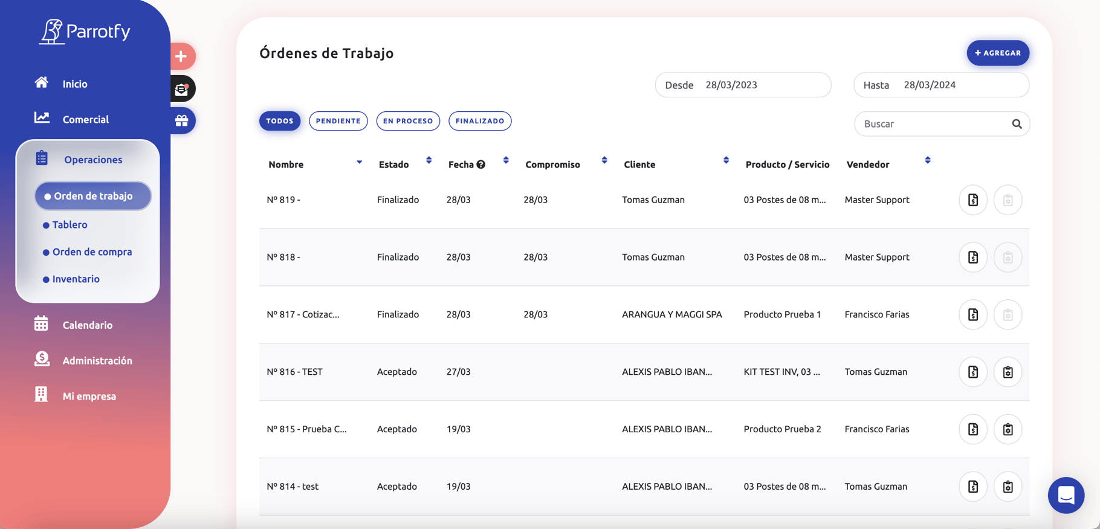Click the Fecha help question mark icon
Image resolution: width=1100 pixels, height=529 pixels.
481,164
